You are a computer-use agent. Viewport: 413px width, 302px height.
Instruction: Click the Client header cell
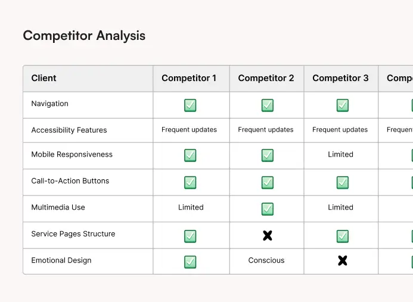point(44,78)
